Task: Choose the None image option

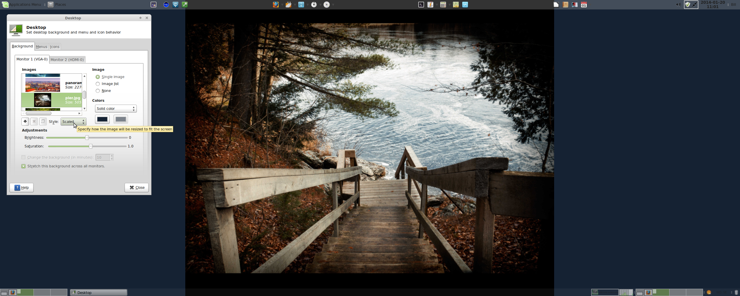Action: 103,91
